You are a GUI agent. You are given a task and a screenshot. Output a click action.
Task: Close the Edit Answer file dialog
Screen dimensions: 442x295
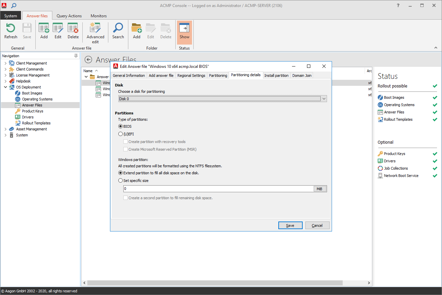tap(324, 66)
